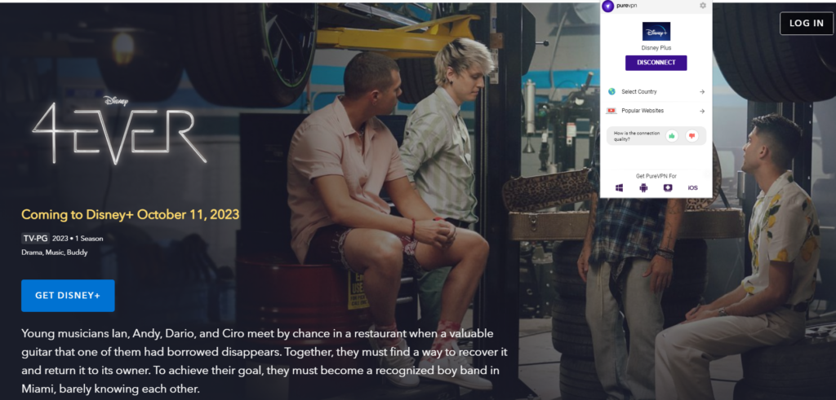Image resolution: width=836 pixels, height=400 pixels.
Task: Rate the connection quality with thumbs up
Action: tap(672, 135)
